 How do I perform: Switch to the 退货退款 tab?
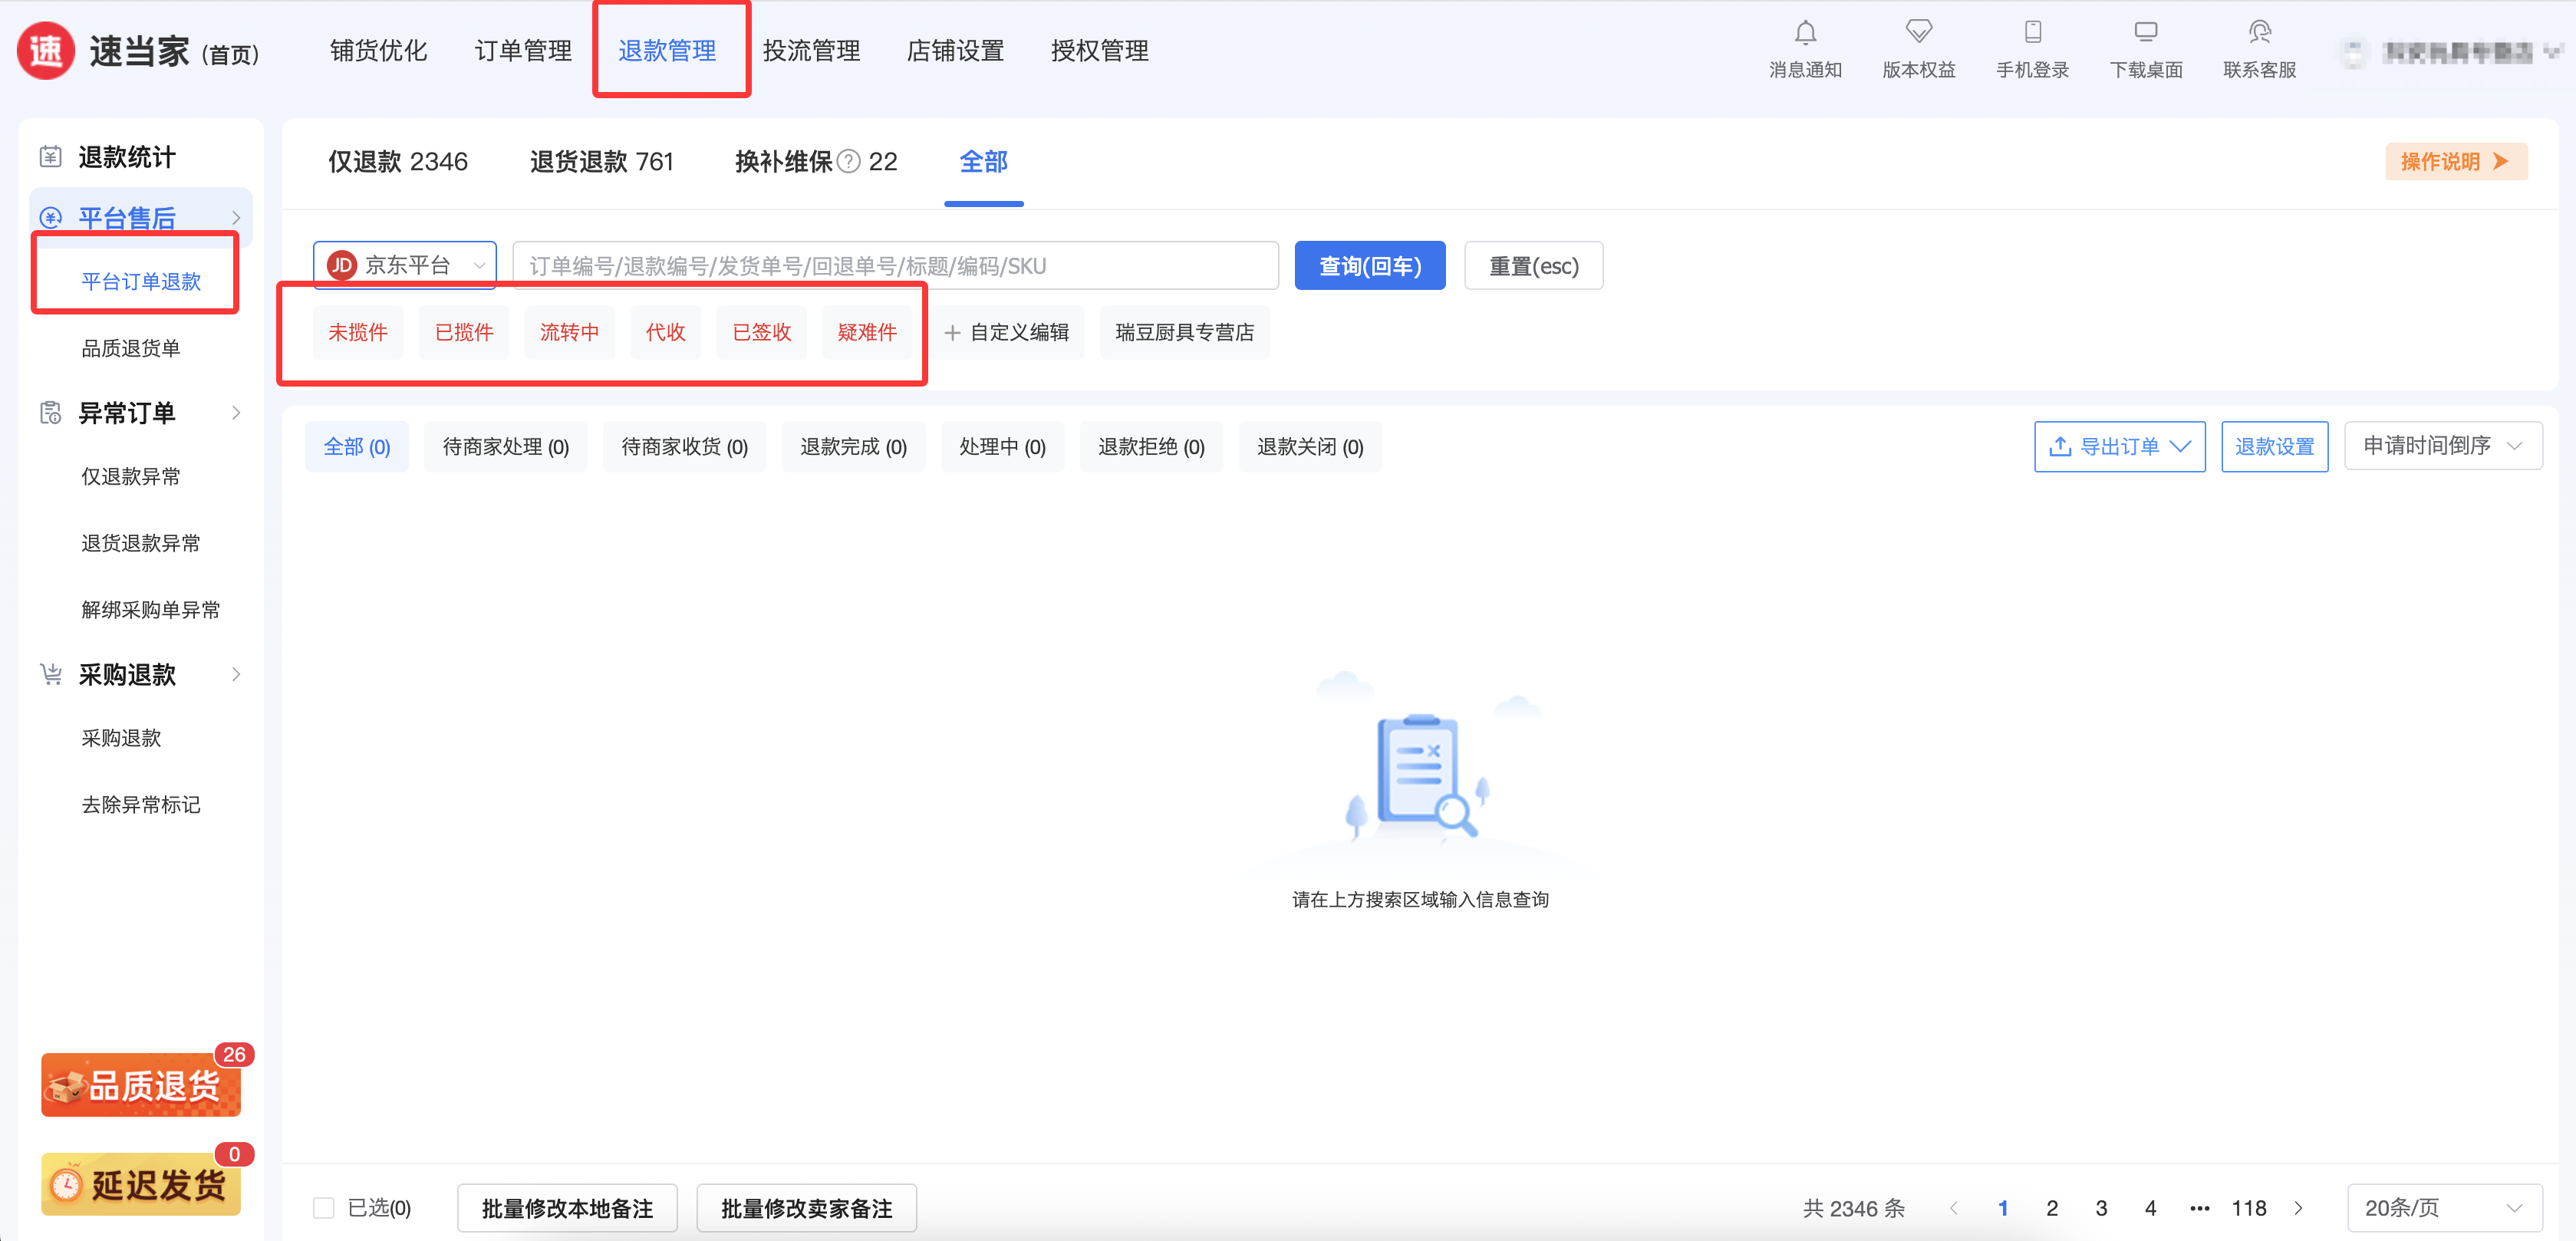(x=601, y=162)
